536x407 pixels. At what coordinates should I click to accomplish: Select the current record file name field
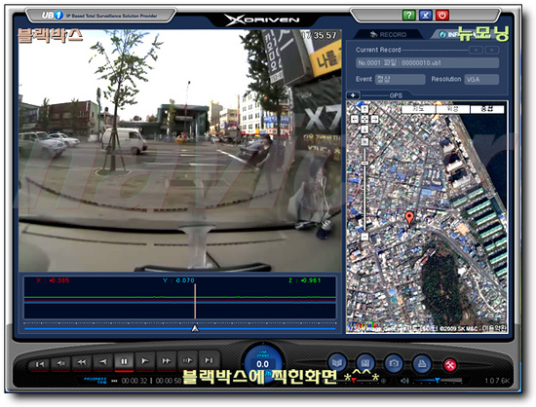[x=427, y=63]
